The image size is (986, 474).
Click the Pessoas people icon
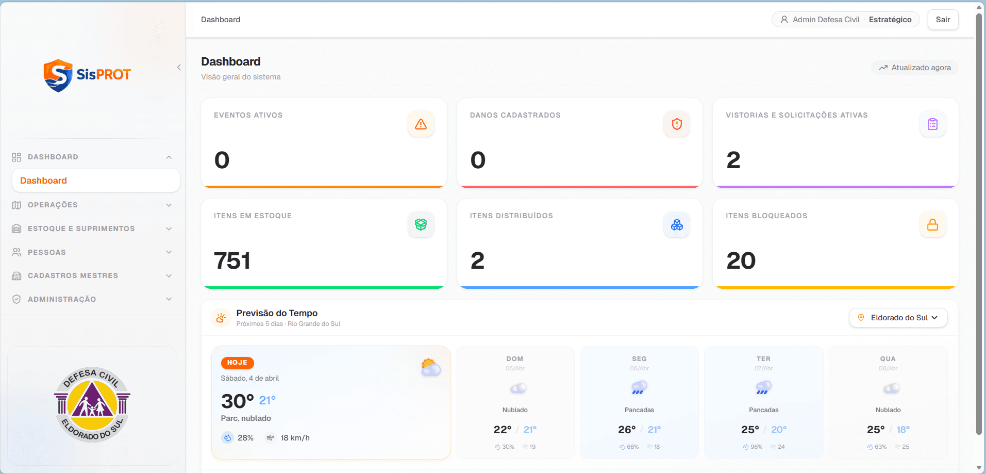coord(16,252)
